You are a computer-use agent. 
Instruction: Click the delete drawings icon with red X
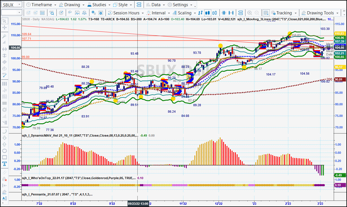tap(5, 179)
